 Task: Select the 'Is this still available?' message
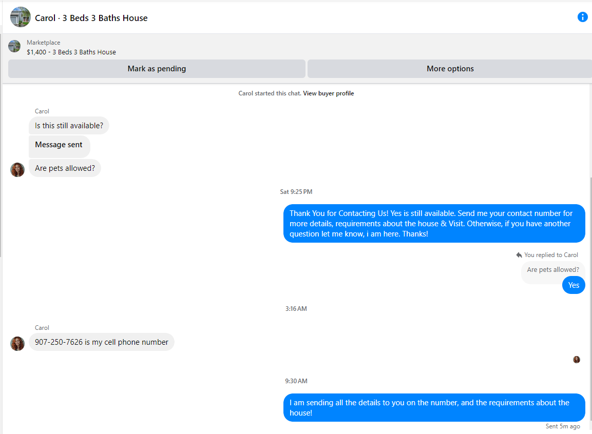point(69,126)
